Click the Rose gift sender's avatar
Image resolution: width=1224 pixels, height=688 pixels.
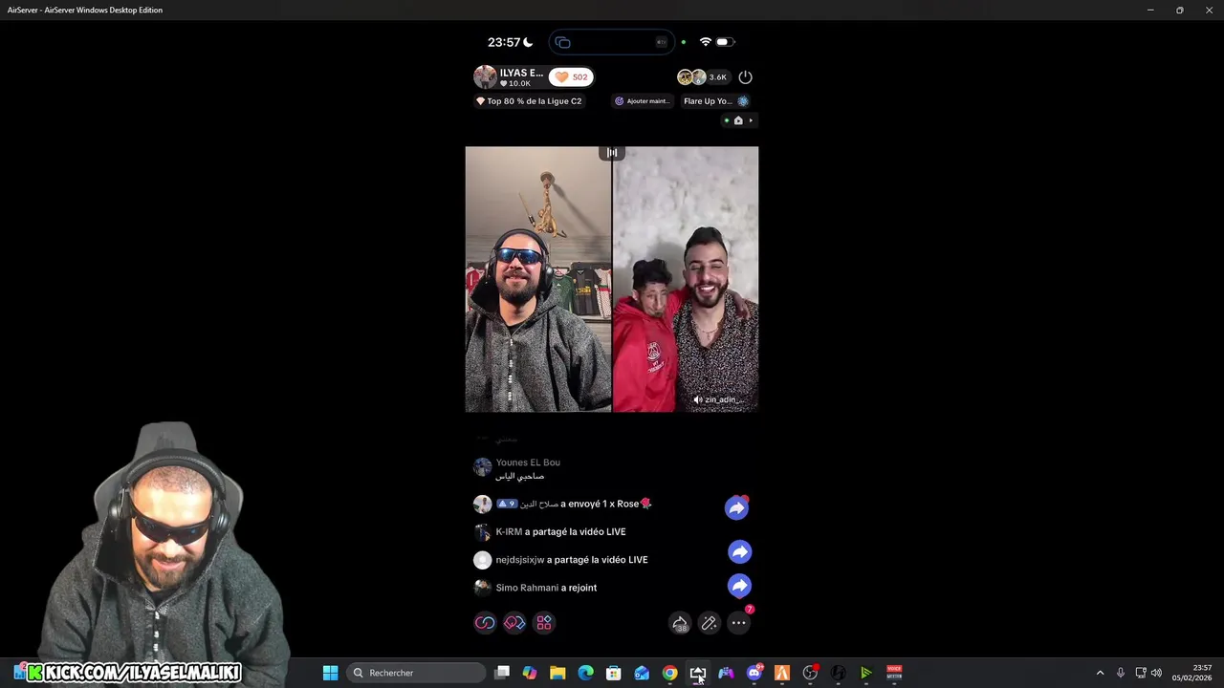click(483, 504)
